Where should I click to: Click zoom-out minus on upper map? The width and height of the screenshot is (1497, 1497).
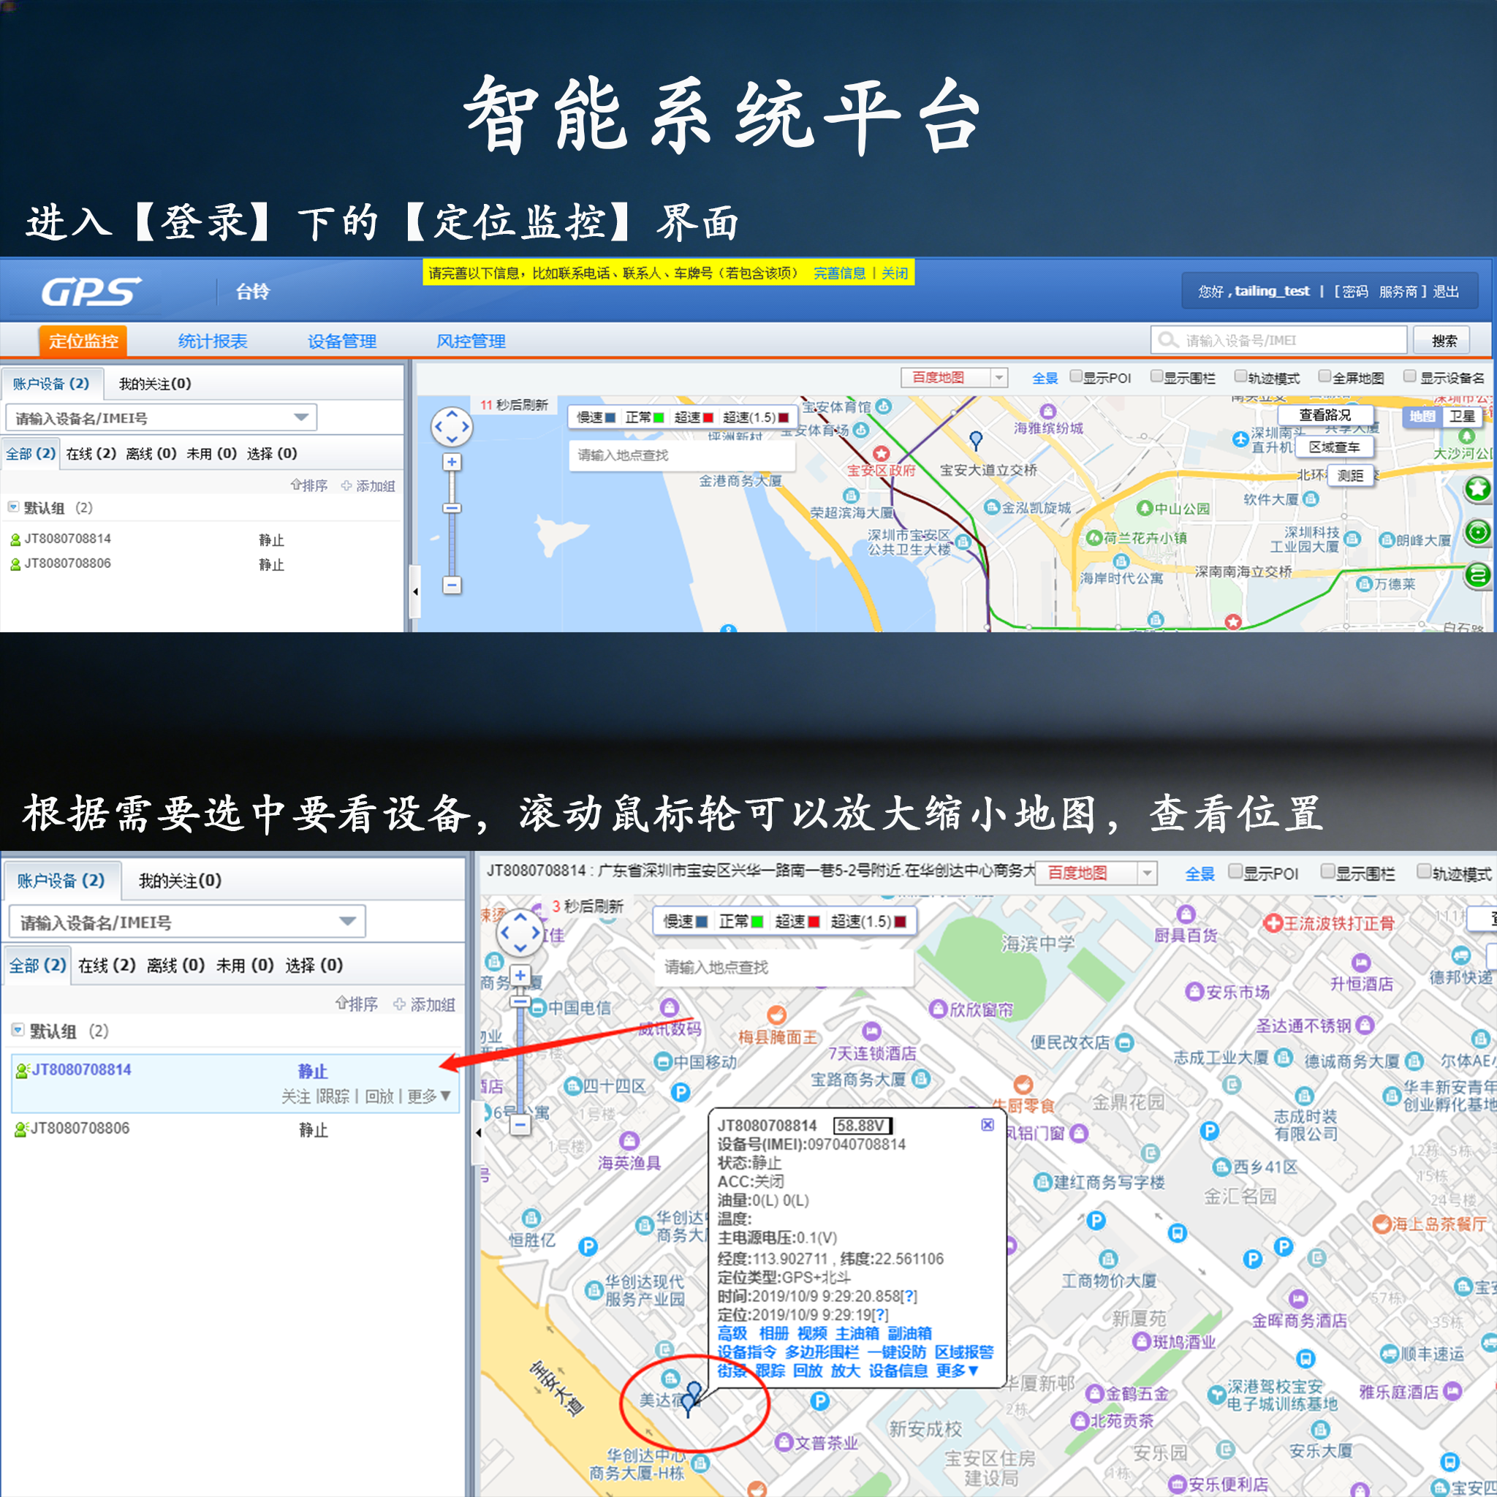(x=452, y=585)
